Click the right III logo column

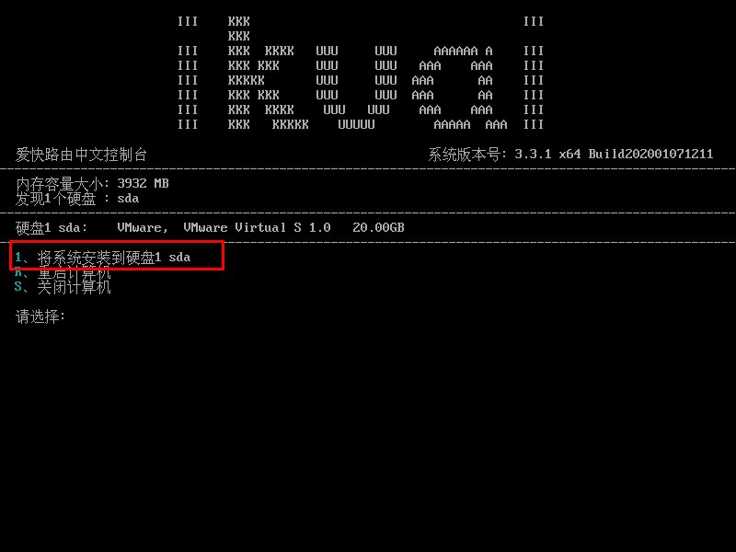point(534,74)
